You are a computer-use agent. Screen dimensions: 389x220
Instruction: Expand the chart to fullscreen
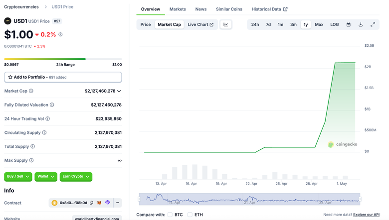(373, 24)
